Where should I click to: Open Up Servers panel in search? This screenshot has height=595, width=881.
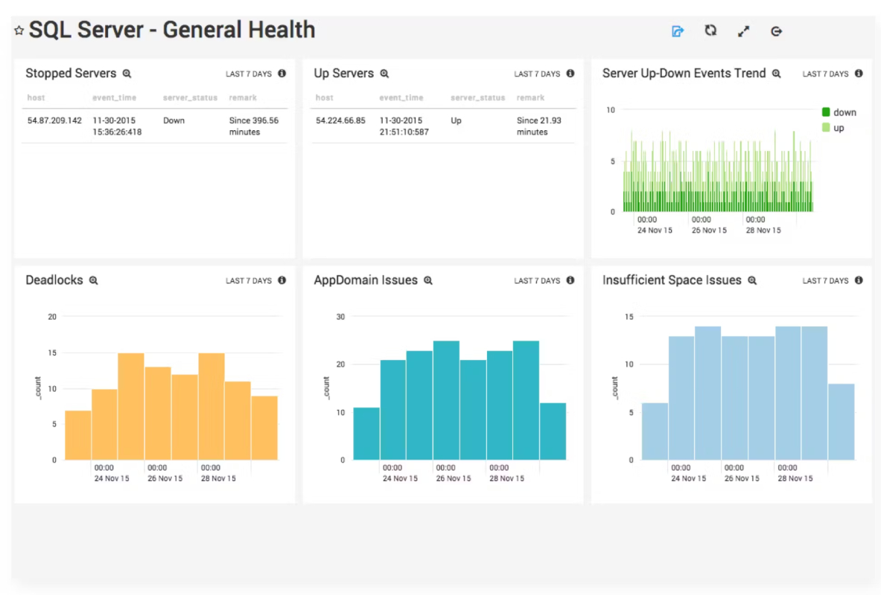click(384, 74)
